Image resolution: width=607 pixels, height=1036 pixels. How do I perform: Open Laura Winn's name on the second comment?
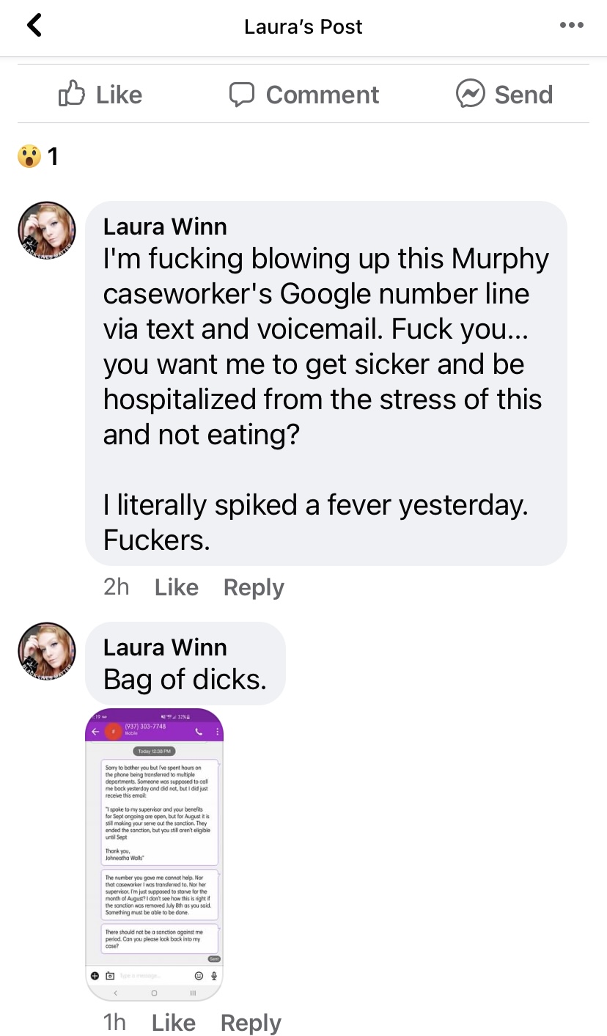[165, 647]
